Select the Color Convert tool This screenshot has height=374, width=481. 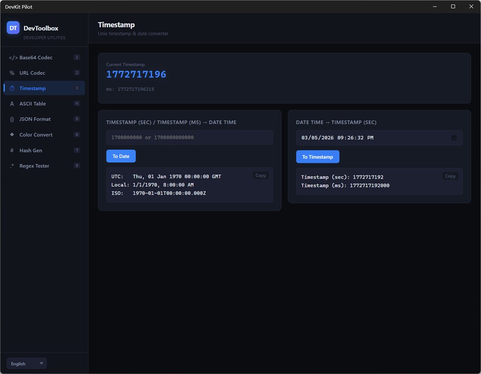click(44, 134)
